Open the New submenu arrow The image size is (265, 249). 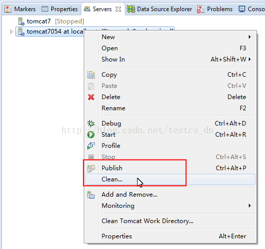coord(250,37)
